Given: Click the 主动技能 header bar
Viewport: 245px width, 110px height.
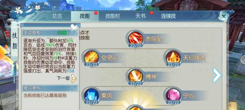Looking at the screenshot, I should (50, 33).
